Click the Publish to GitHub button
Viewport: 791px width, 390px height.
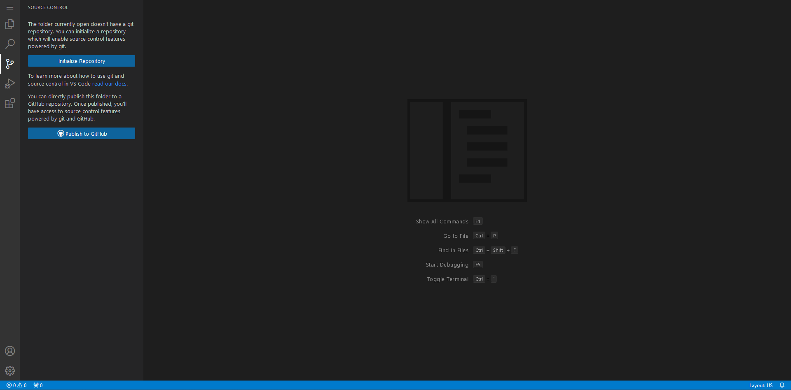(81, 133)
